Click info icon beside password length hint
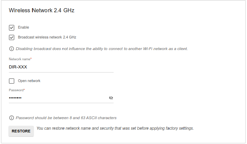Viewport: 247px width, 144px height. pyautogui.click(x=12, y=118)
